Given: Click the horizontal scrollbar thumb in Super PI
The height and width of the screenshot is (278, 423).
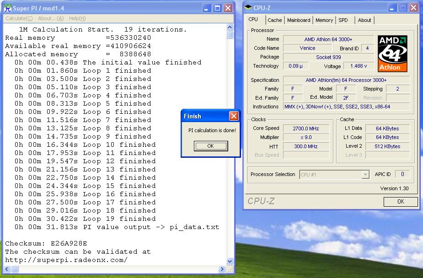Looking at the screenshot, I should click(15, 269).
